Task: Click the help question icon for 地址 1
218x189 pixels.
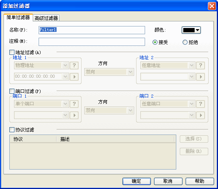Action: click(x=74, y=65)
